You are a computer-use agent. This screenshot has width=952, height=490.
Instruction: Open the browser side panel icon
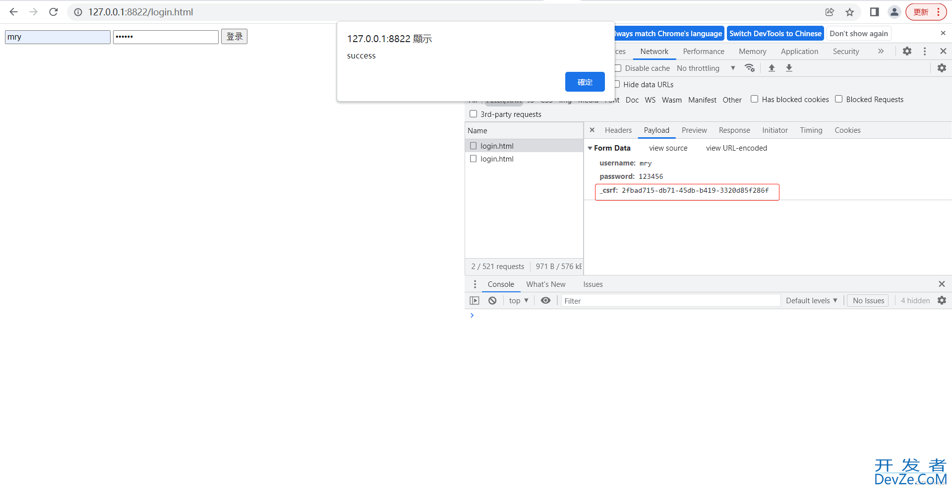pos(874,12)
